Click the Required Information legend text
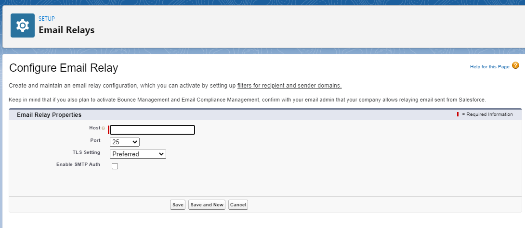 click(x=487, y=114)
